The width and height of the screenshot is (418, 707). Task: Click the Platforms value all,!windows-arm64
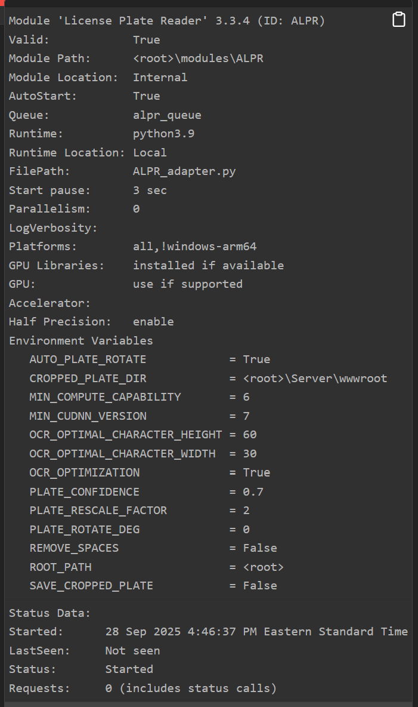click(194, 247)
